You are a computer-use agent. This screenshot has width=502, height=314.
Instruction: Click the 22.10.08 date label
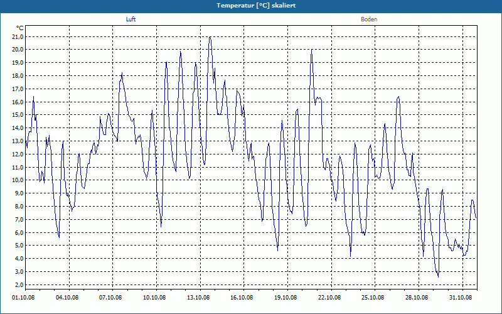tap(329, 298)
